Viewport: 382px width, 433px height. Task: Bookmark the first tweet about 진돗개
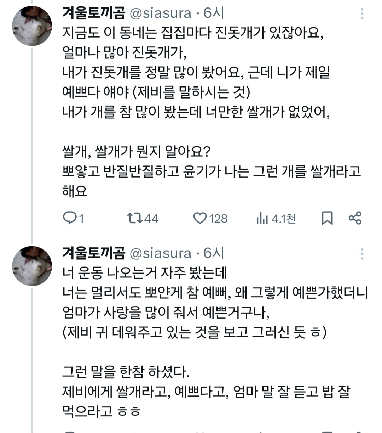327,218
